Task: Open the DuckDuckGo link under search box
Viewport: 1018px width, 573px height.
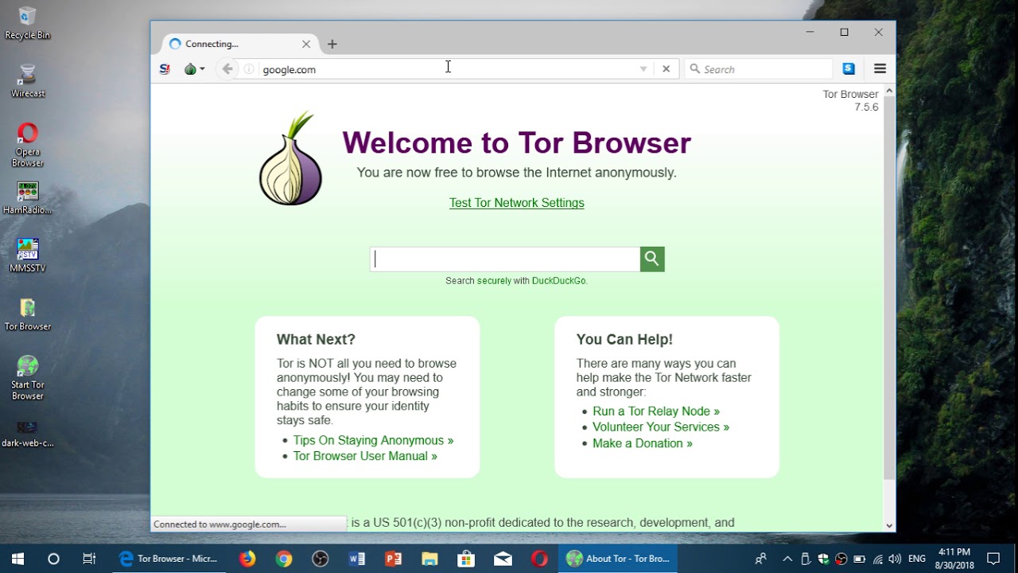Action: point(558,281)
